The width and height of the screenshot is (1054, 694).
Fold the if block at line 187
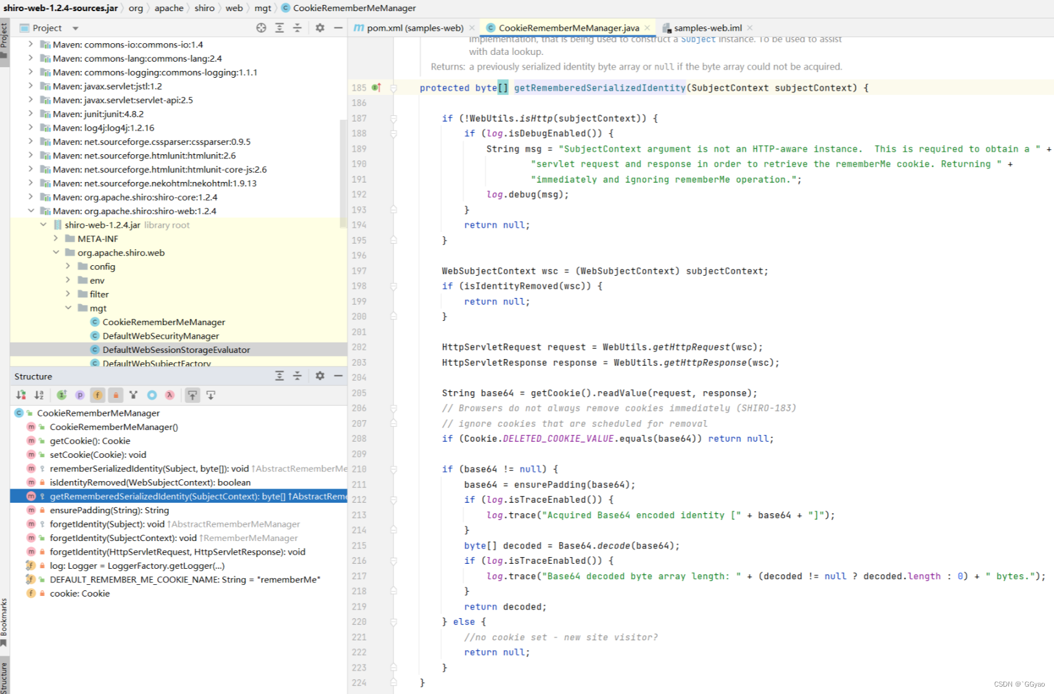(393, 118)
